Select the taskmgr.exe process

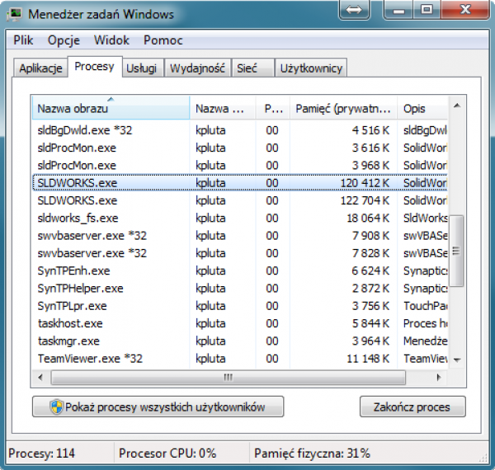(239, 341)
